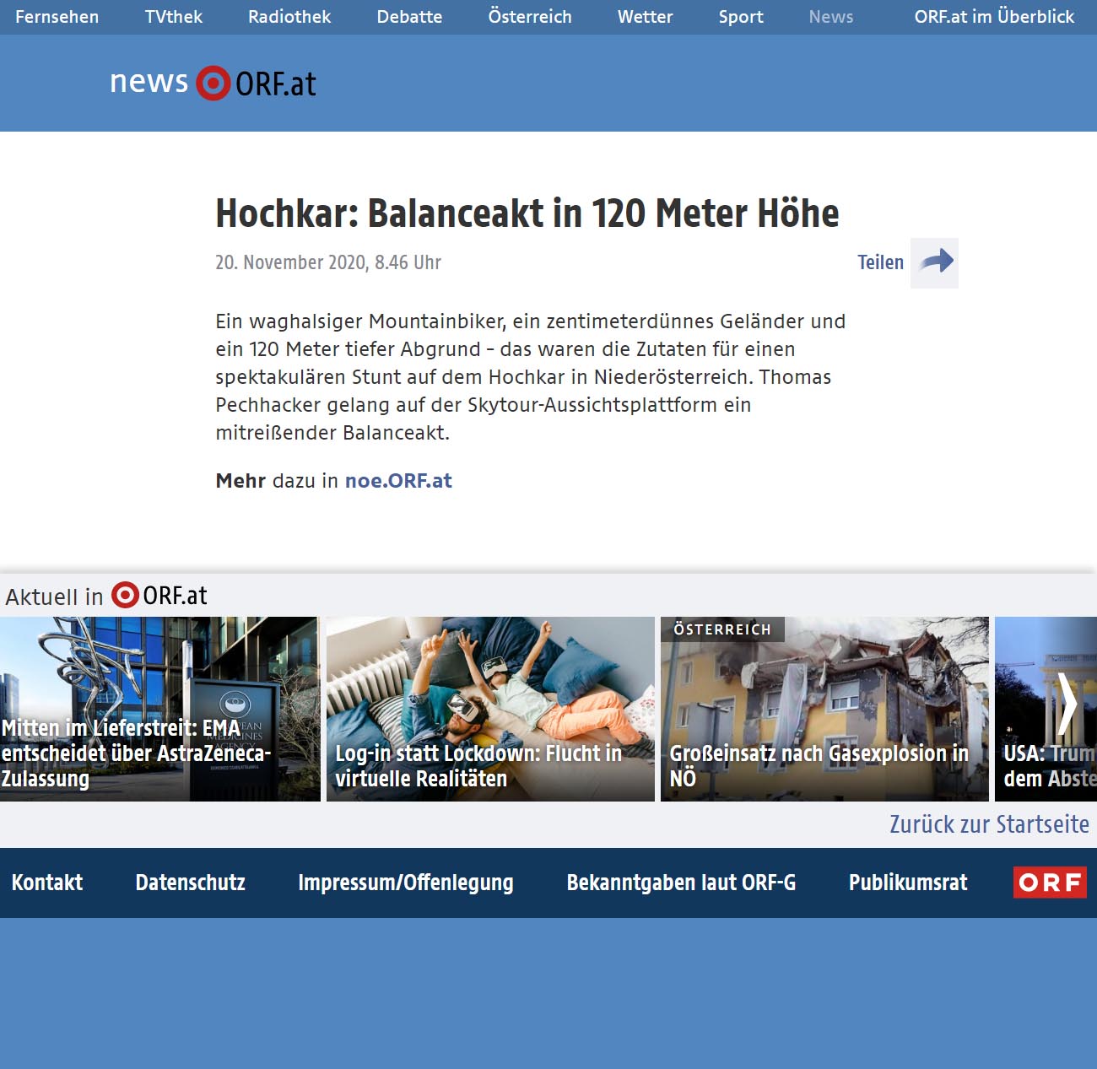The width and height of the screenshot is (1097, 1069).
Task: Click the Teilen share label
Action: [880, 262]
